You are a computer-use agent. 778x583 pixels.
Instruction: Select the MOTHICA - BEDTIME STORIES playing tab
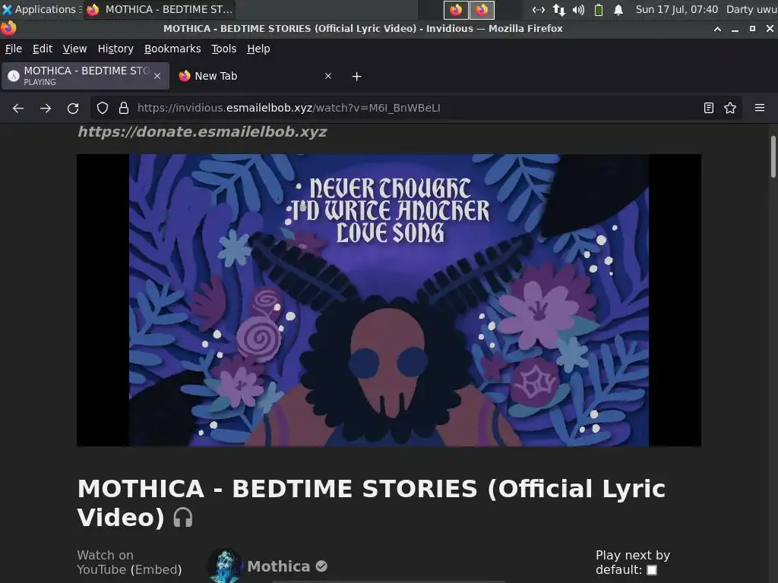(85, 76)
